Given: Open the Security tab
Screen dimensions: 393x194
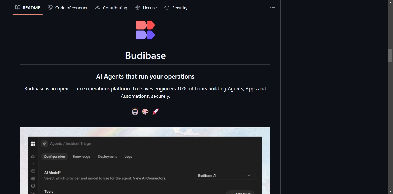Looking at the screenshot, I should (176, 8).
